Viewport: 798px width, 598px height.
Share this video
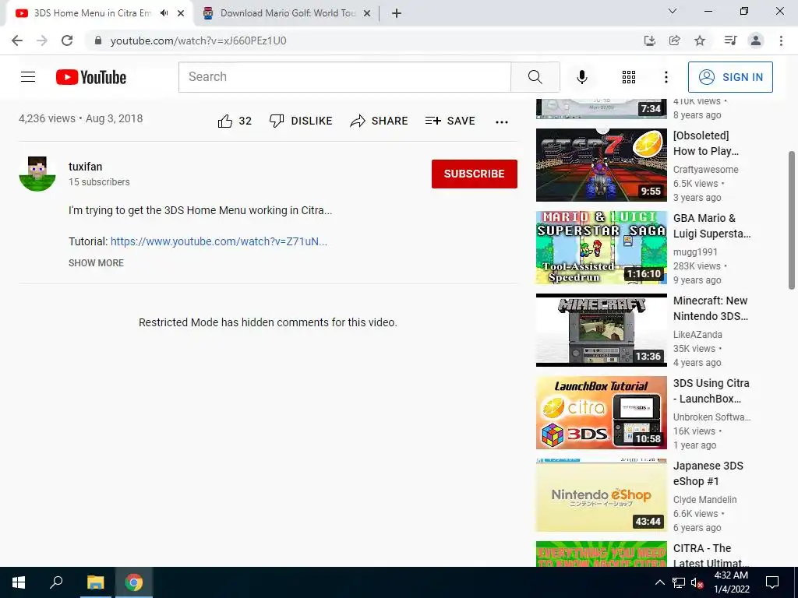pos(380,121)
